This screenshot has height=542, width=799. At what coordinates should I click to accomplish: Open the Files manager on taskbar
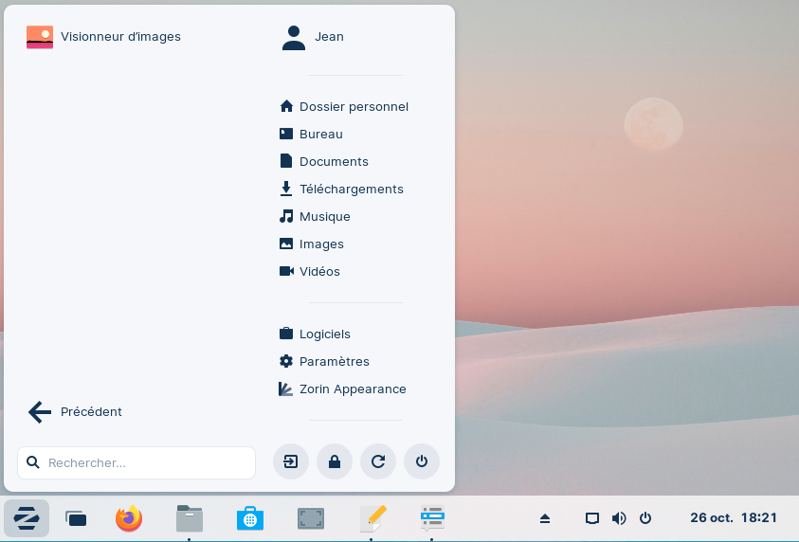point(190,518)
